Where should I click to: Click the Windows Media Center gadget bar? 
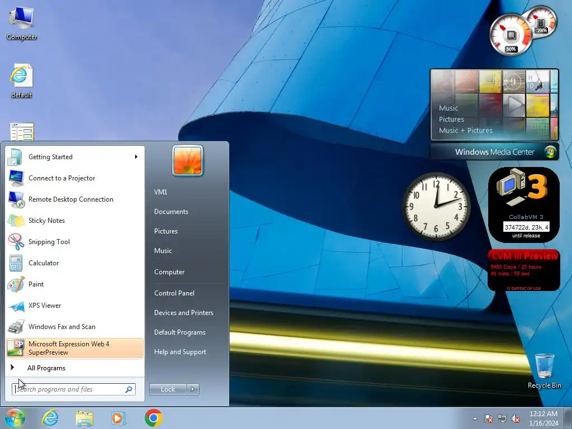pyautogui.click(x=495, y=152)
